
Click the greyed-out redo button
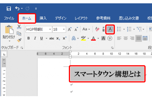coord(27,9)
